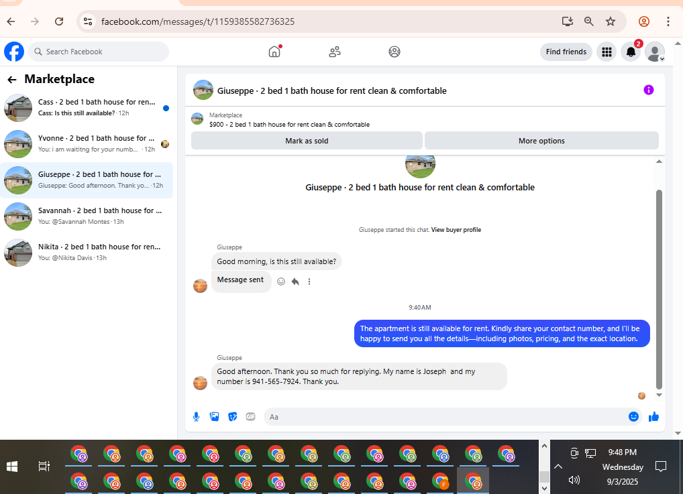Open the Friends icon in top navigation
This screenshot has height=494, width=683.
[x=335, y=52]
